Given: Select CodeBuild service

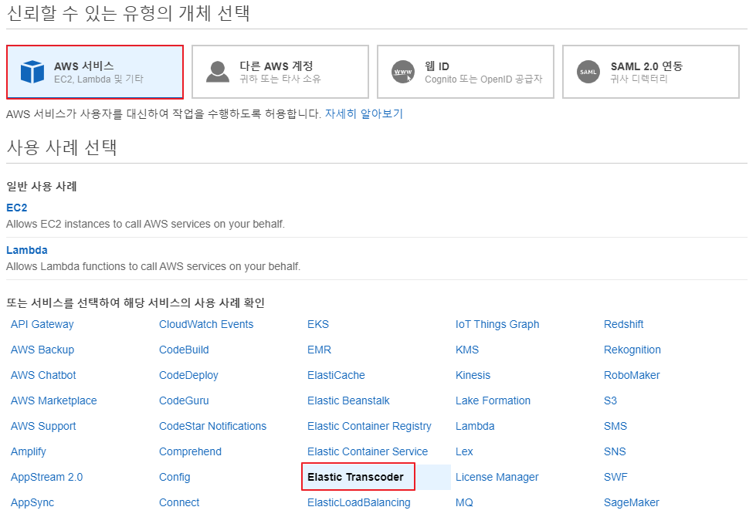Looking at the screenshot, I should [185, 350].
